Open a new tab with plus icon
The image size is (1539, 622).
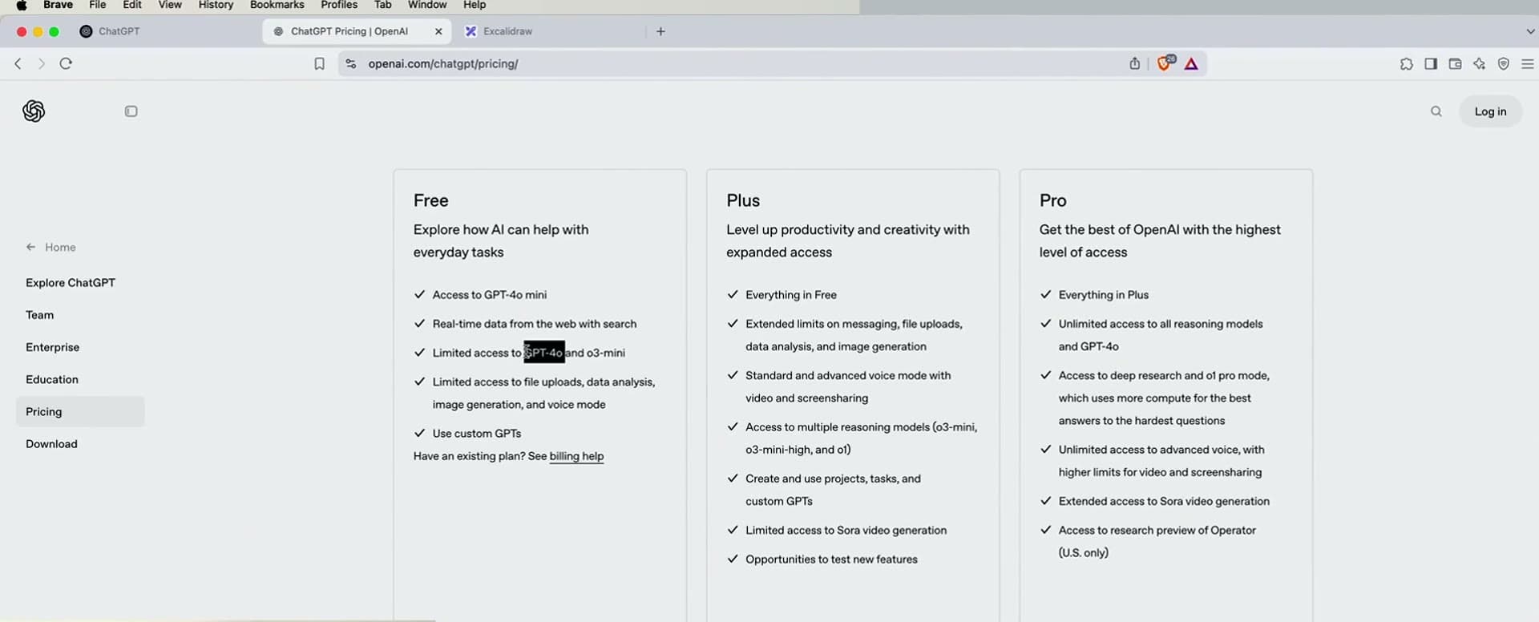[x=660, y=31]
